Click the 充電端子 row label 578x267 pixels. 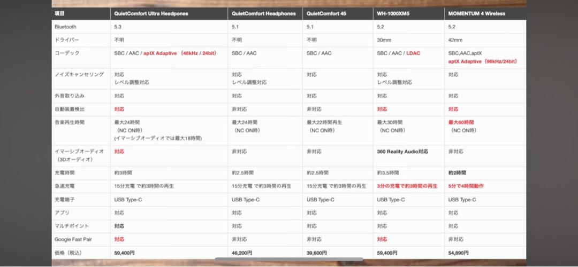pyautogui.click(x=65, y=200)
